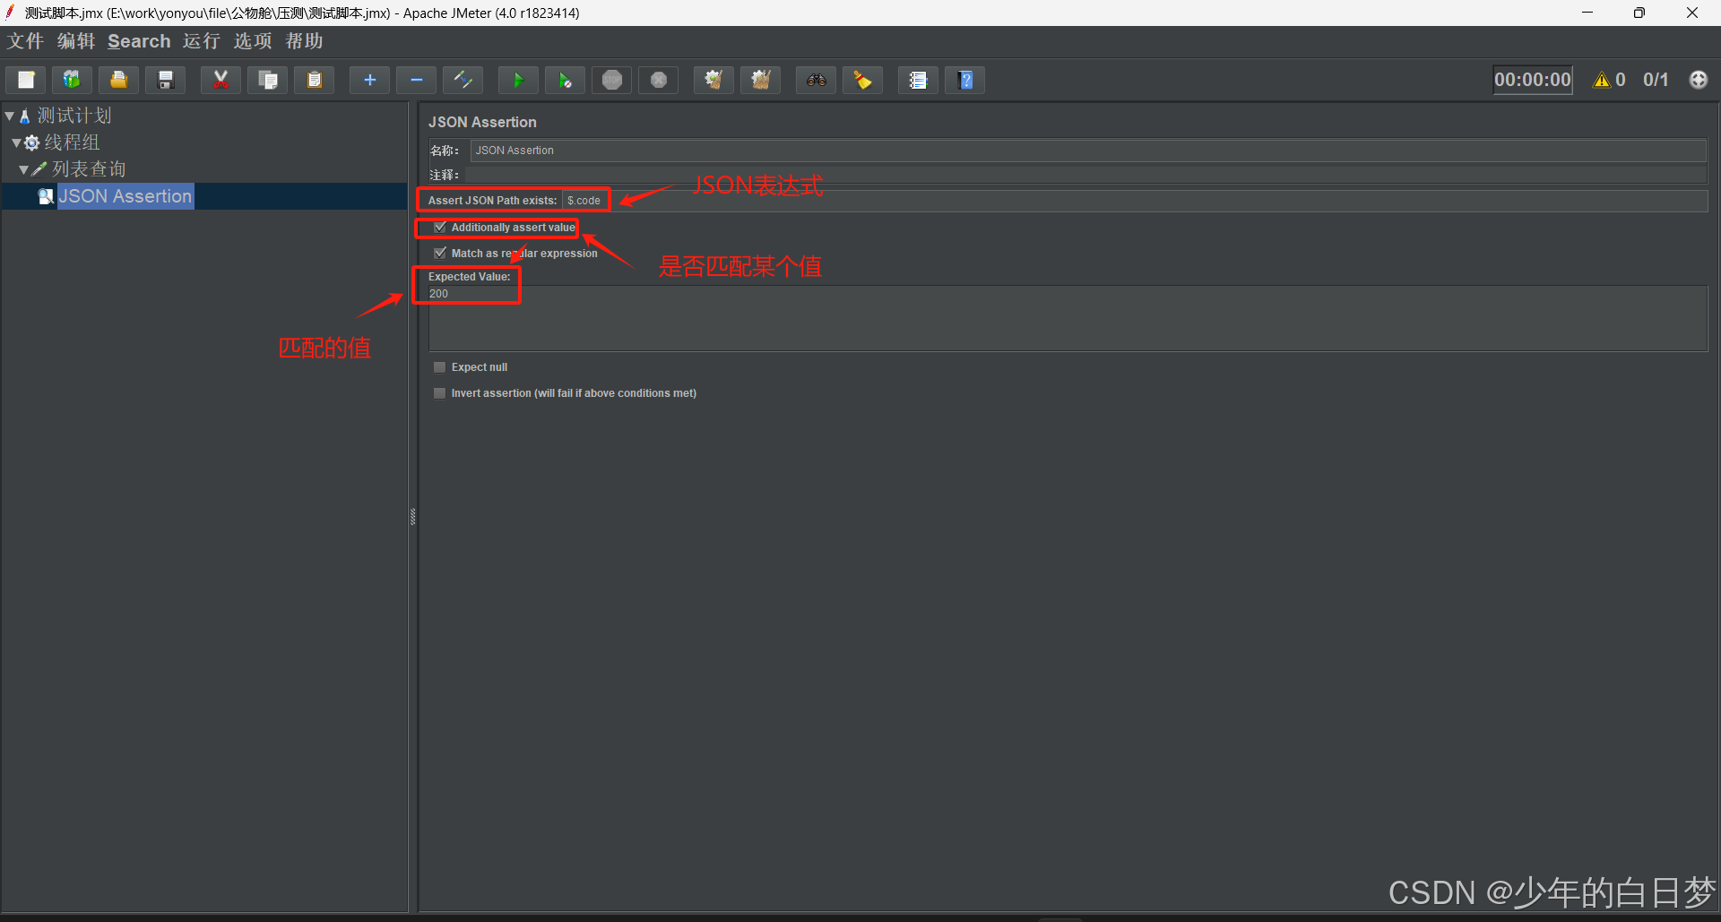Enable Expect null checkbox
1721x922 pixels.
[440, 367]
